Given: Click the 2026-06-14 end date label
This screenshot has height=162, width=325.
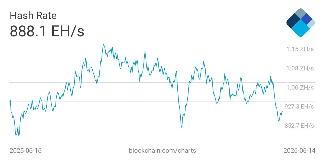Looking at the screenshot, I should pos(299,150).
